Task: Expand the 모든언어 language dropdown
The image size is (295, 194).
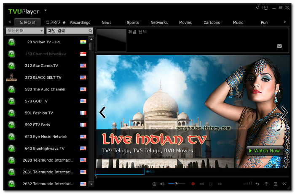Action: tap(25, 31)
